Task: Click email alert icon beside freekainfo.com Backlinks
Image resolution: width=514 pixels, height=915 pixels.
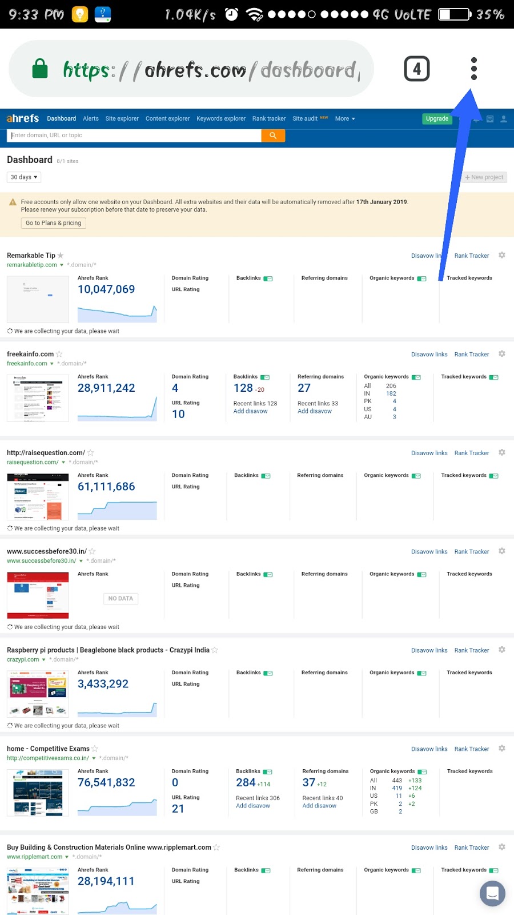Action: tap(266, 377)
